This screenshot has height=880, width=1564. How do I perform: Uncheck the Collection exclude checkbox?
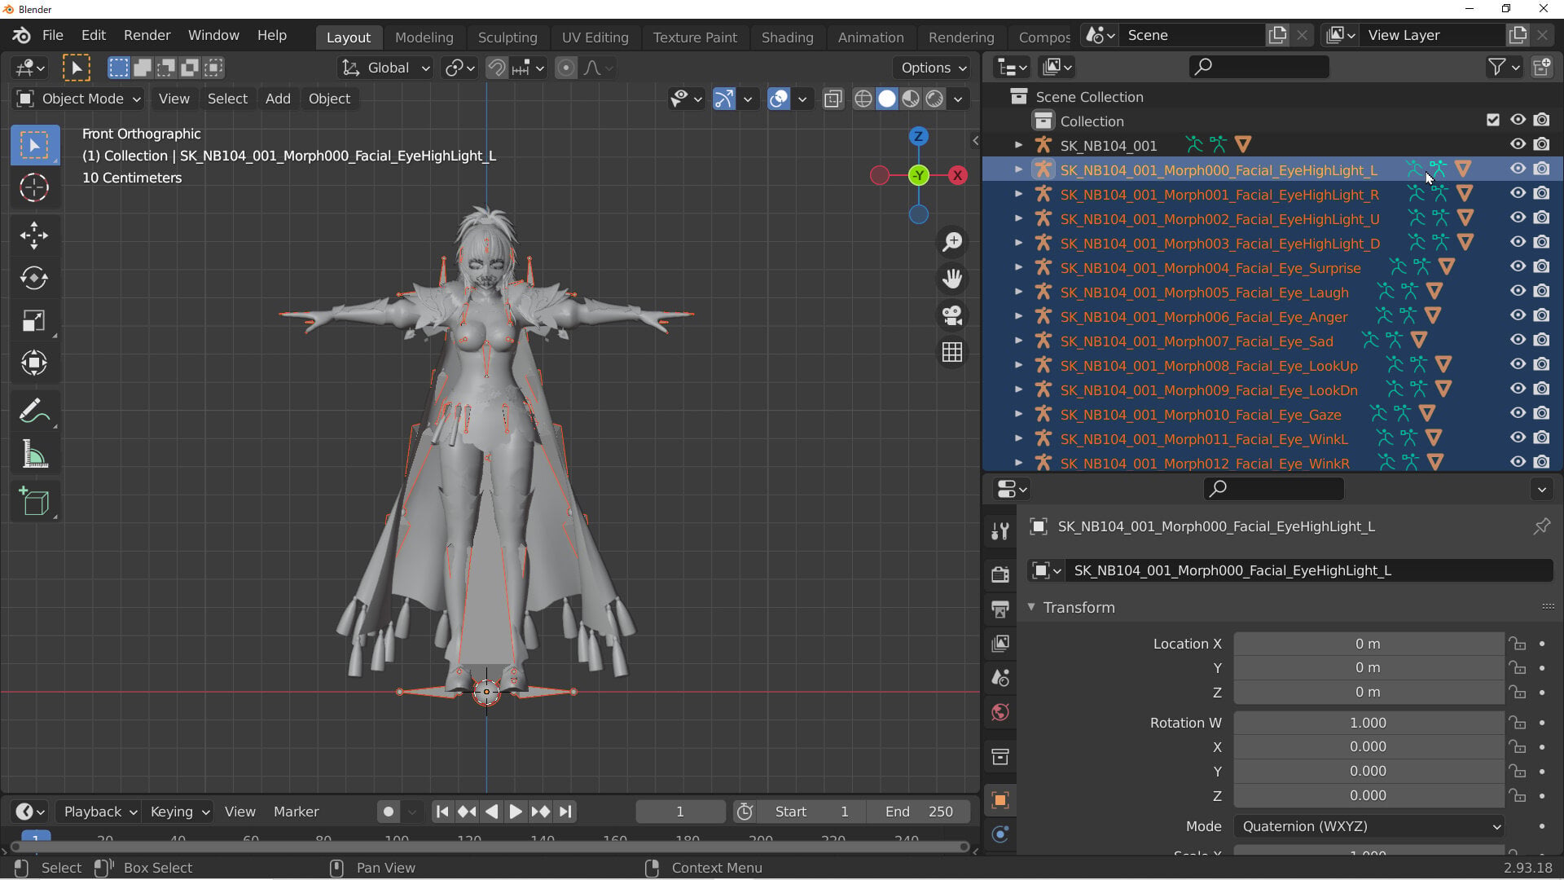pos(1493,121)
